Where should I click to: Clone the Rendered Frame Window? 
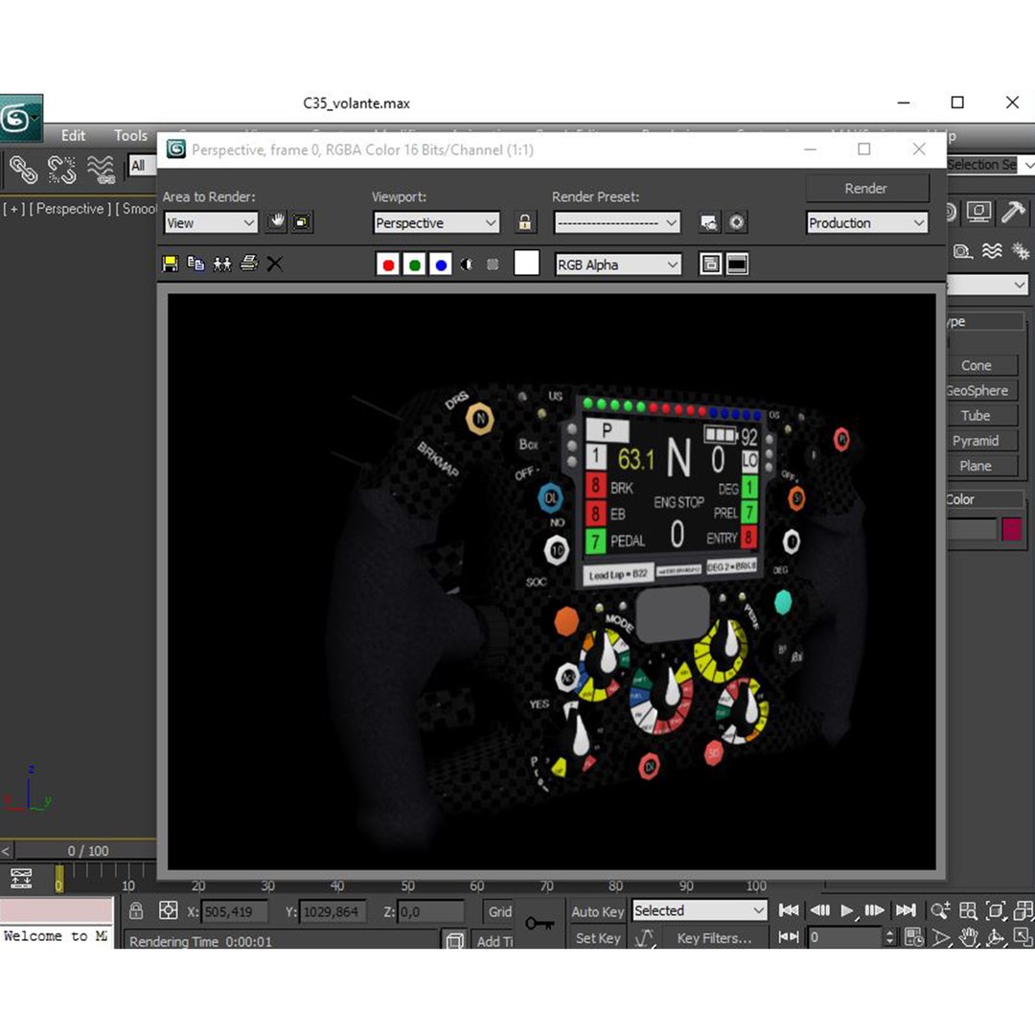click(x=222, y=264)
